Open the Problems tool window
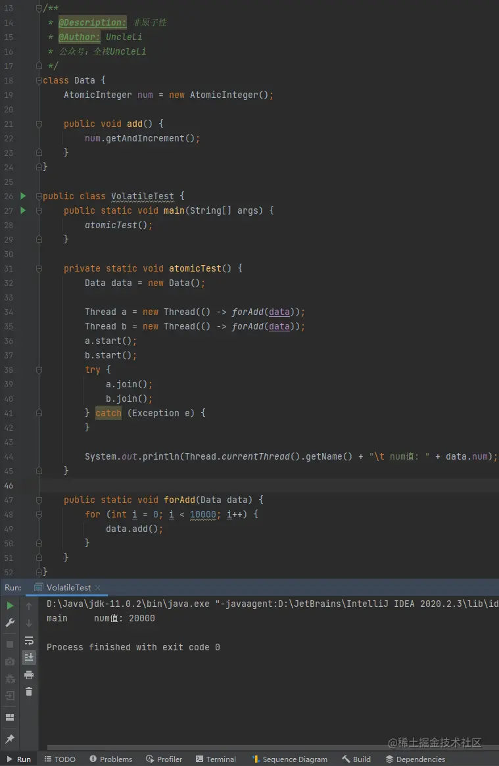 (111, 759)
